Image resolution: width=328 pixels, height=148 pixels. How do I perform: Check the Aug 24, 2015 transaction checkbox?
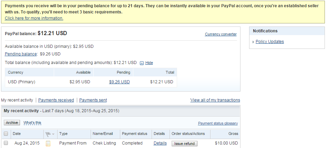[x=6, y=143]
